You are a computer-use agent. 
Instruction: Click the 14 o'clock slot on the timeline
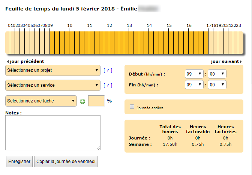(x=151, y=42)
